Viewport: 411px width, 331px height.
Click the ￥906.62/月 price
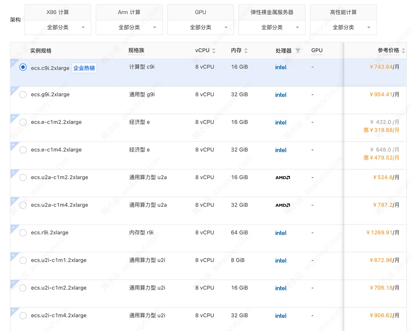(384, 315)
